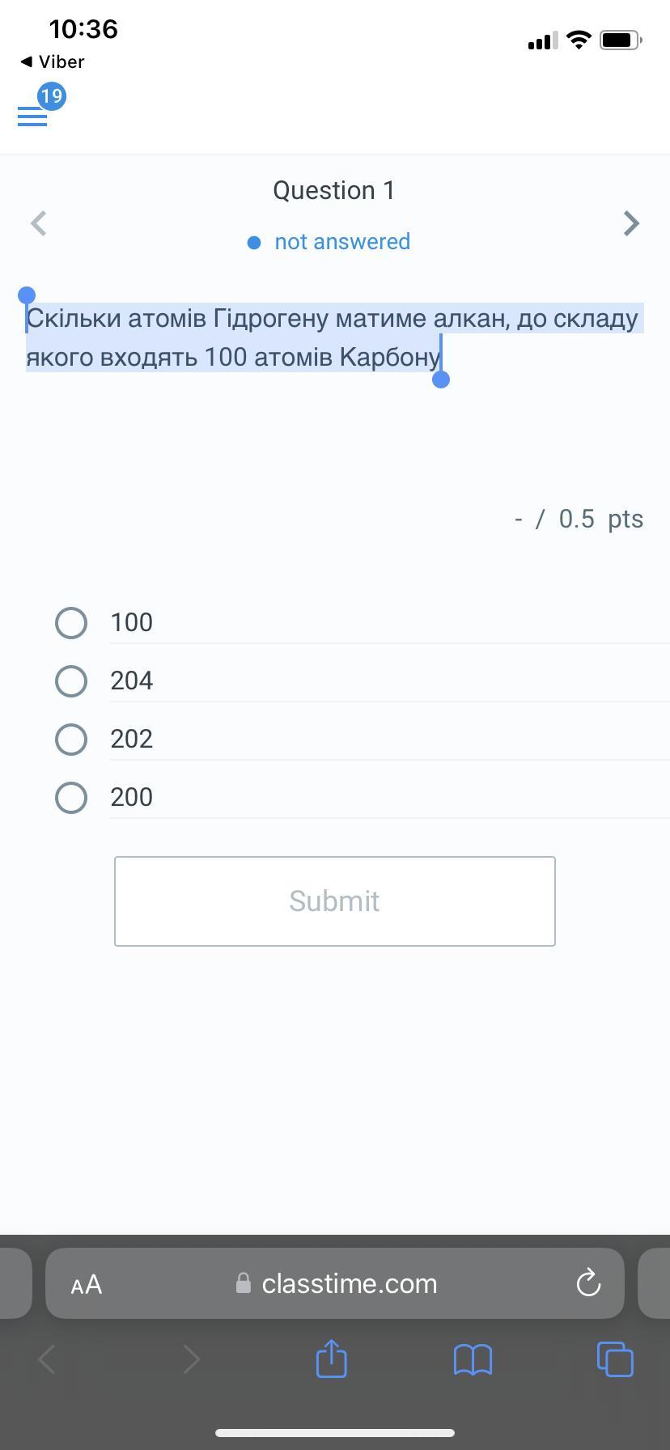Go to the previous question arrow

(x=38, y=223)
